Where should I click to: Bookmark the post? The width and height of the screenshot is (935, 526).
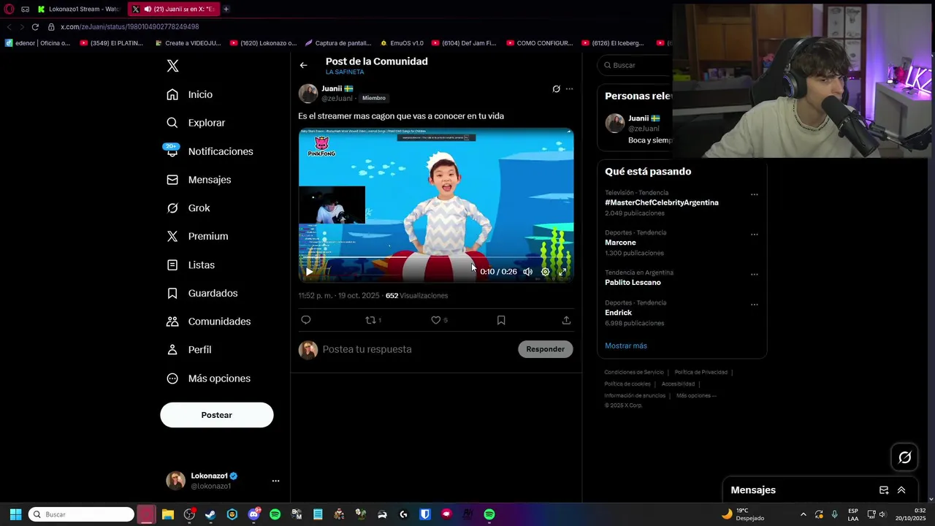point(501,320)
